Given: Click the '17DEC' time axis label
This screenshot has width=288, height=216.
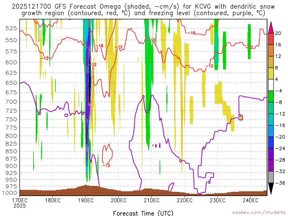Looking at the screenshot, I should [20, 200].
